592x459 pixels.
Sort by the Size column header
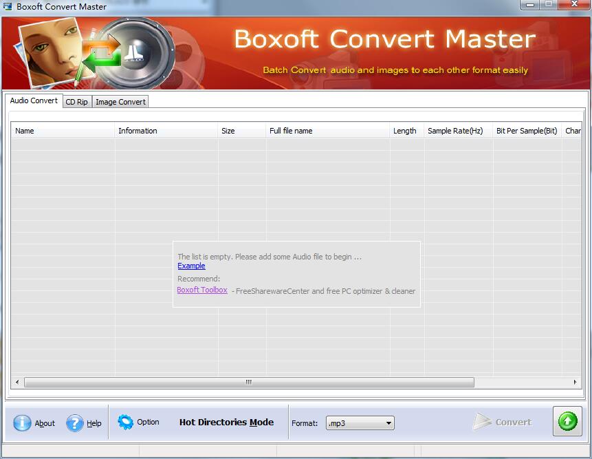click(241, 131)
